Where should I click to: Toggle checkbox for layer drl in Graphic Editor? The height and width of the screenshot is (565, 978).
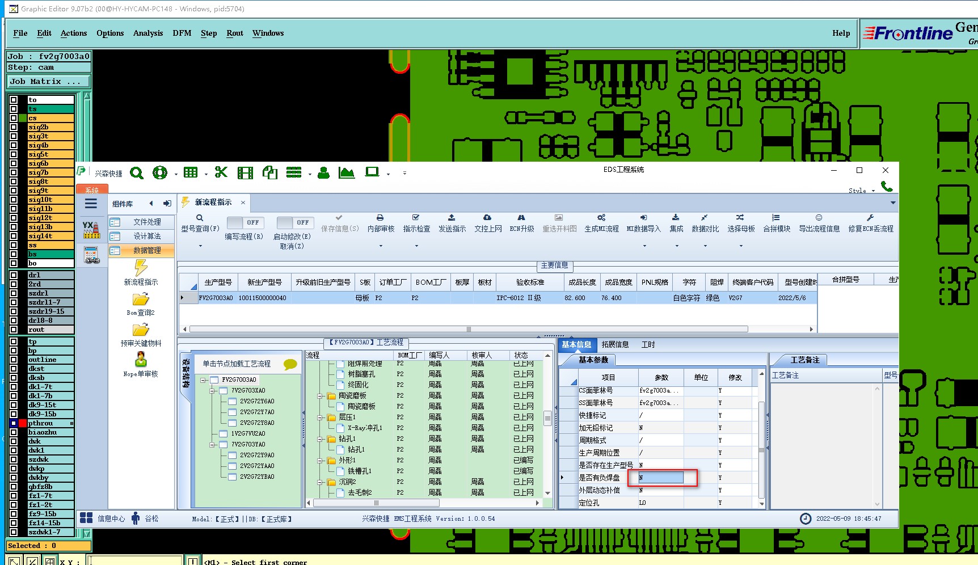[14, 275]
